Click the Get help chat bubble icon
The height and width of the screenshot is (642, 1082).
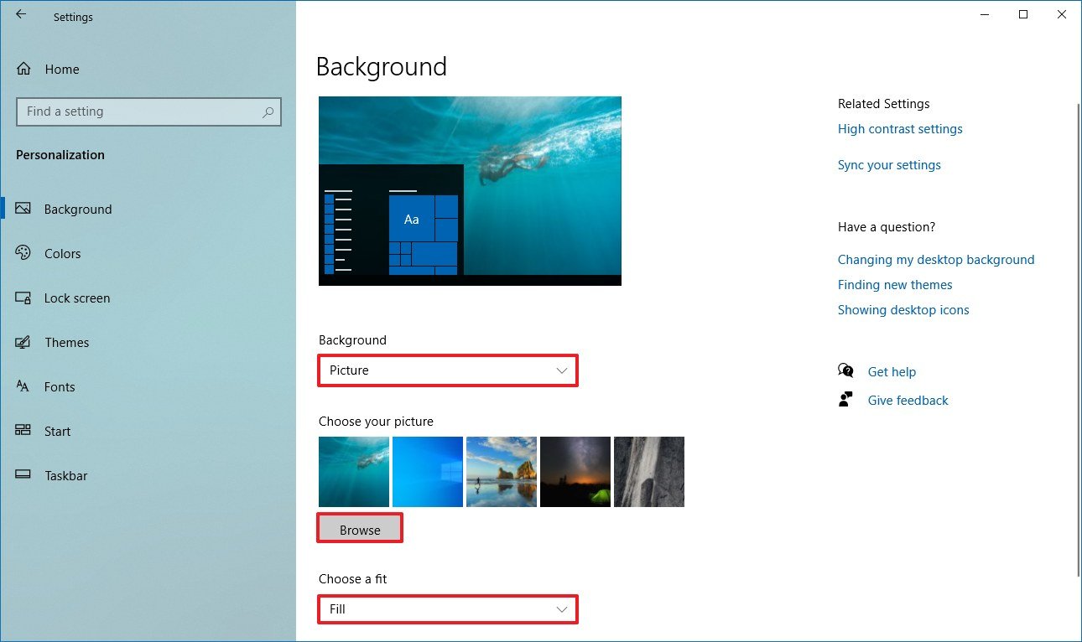[x=845, y=371]
